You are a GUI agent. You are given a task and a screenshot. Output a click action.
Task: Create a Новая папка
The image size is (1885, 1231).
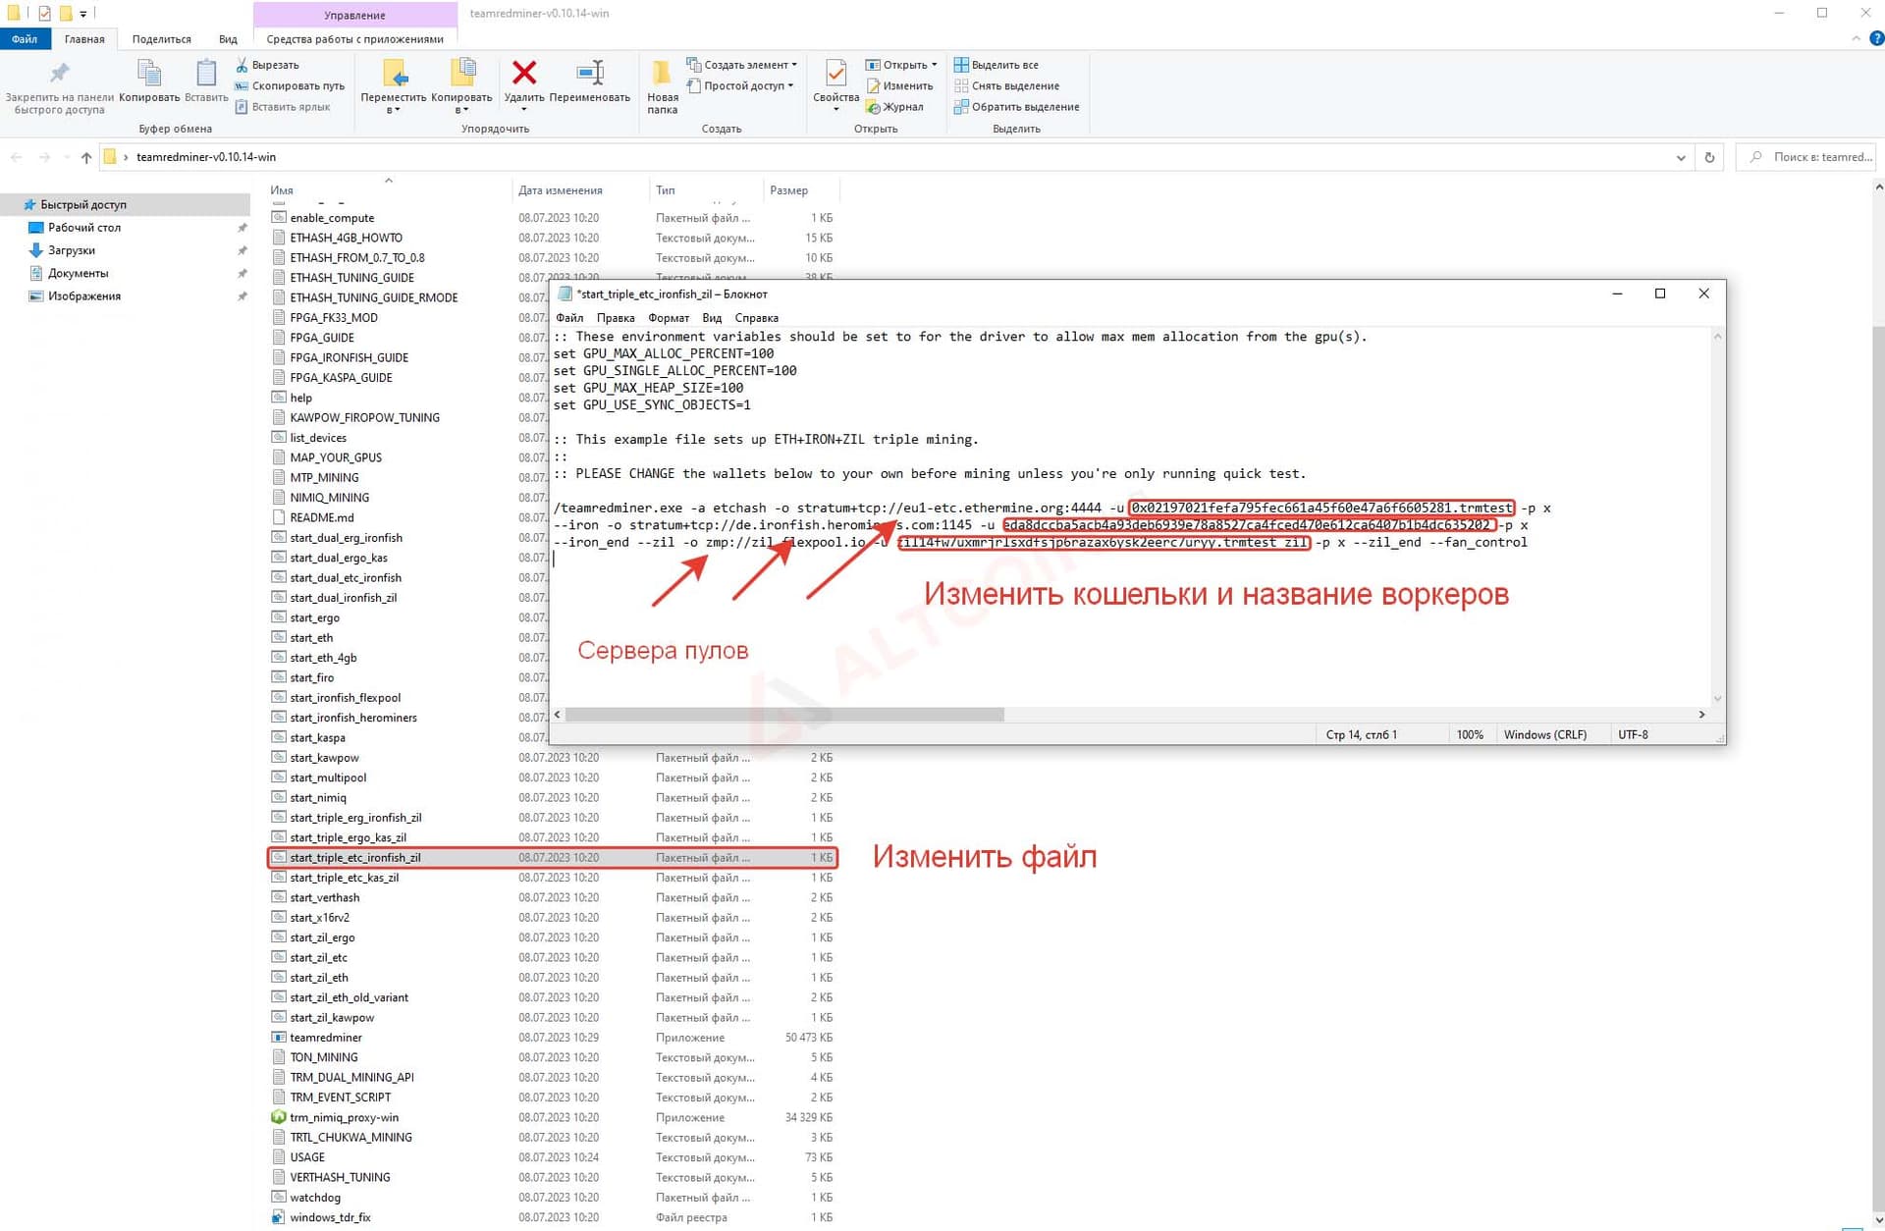click(x=663, y=84)
